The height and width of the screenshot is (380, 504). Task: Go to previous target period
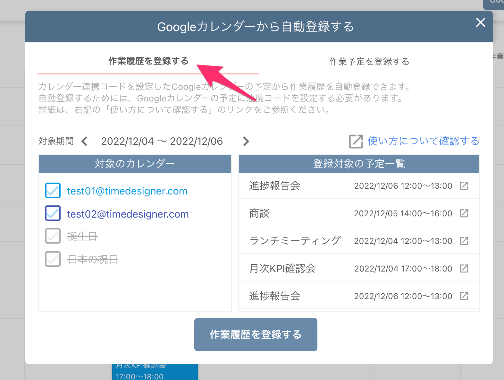pos(84,141)
